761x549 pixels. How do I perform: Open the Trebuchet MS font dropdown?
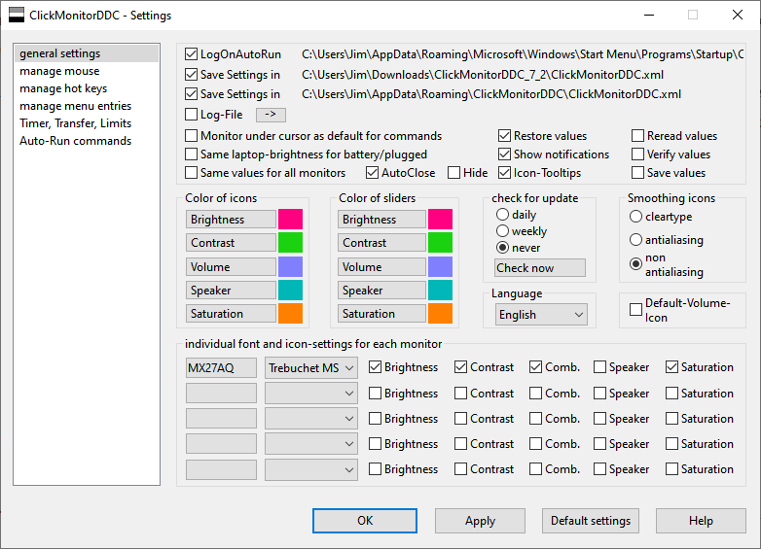point(311,367)
